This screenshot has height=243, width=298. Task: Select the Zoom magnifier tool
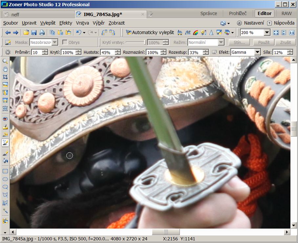point(5,61)
